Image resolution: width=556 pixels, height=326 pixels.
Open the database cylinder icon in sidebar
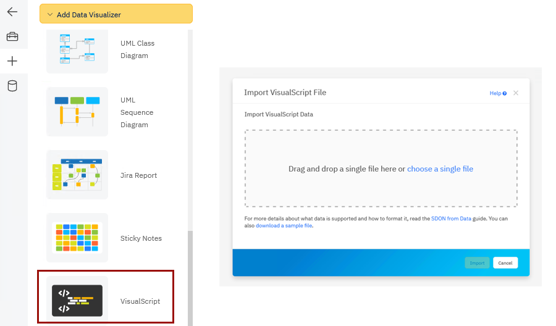click(12, 86)
